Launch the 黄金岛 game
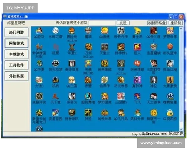The height and width of the screenshot is (151, 188). pos(137,31)
